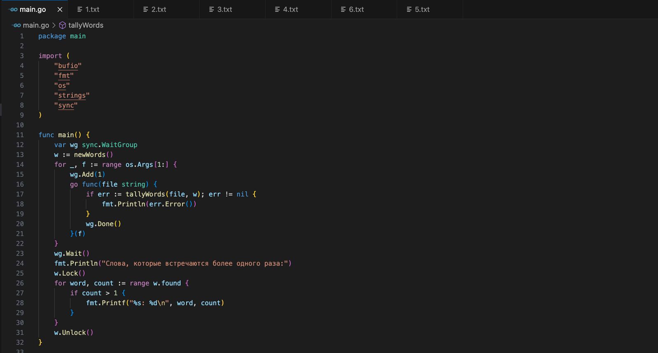Follow the "strings" import link
The image size is (658, 353).
[x=72, y=95]
